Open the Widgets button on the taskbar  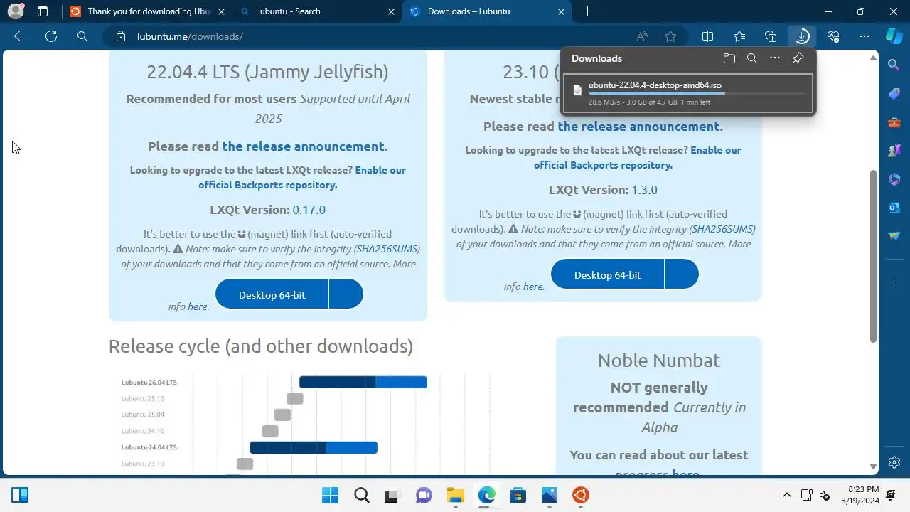[20, 495]
